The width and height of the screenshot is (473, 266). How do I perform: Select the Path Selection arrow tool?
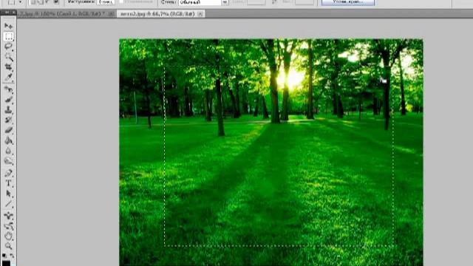coord(8,194)
